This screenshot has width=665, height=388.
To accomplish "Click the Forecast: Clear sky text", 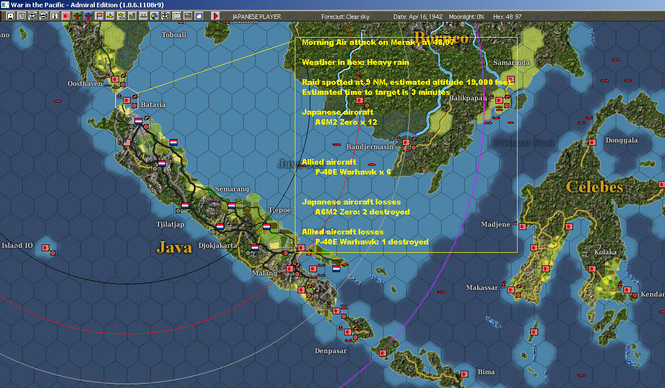I will coord(345,17).
